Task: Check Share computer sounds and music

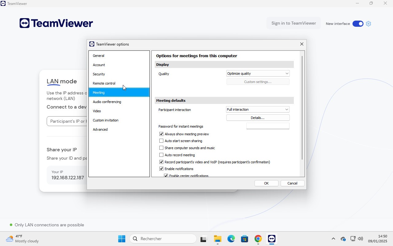Action: point(161,148)
